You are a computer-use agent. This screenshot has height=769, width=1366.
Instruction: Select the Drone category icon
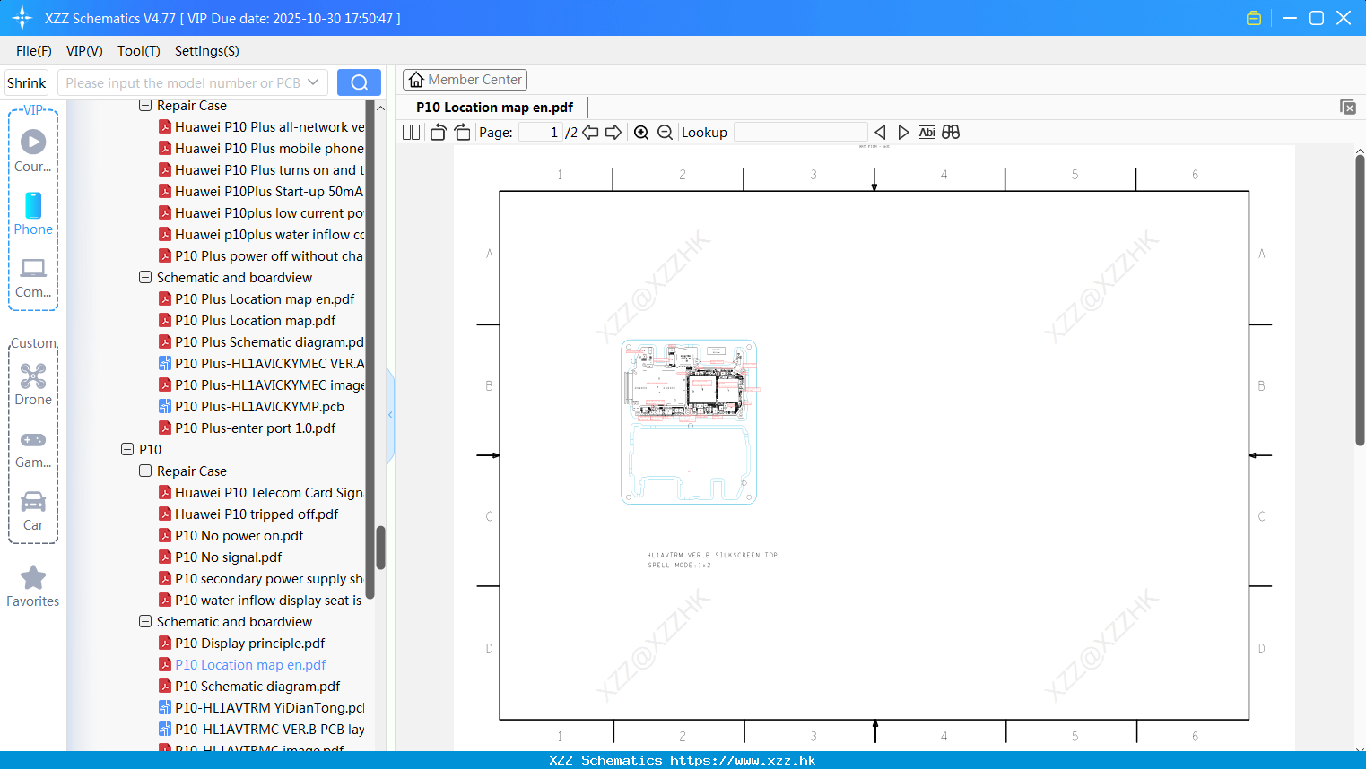(33, 384)
